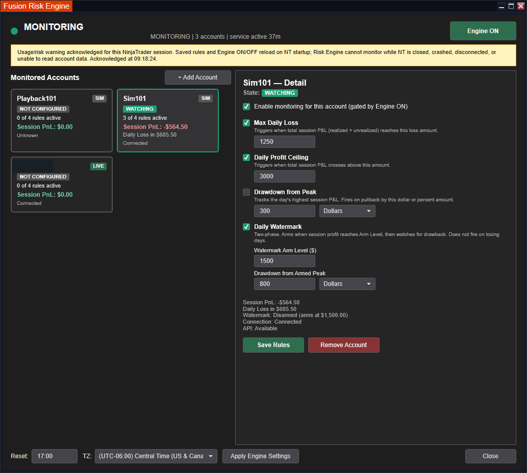Click 'MONITORING | 3 accounts | service active 37m' text

[x=215, y=37]
